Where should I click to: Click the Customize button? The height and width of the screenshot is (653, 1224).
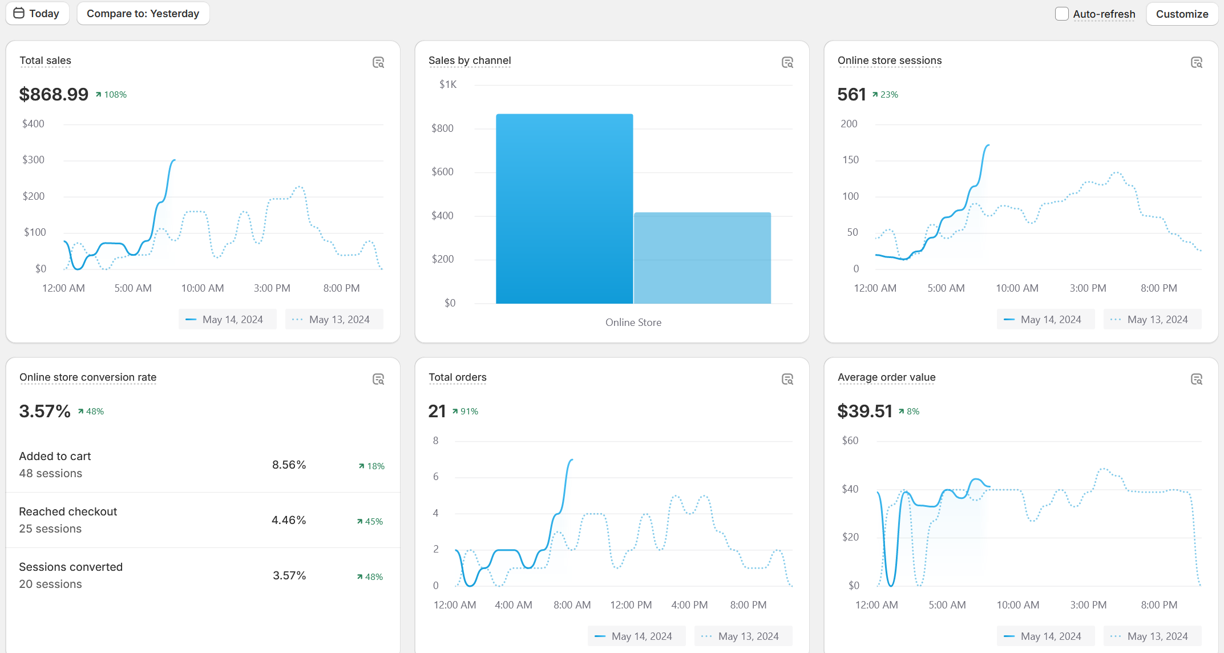[1182, 14]
